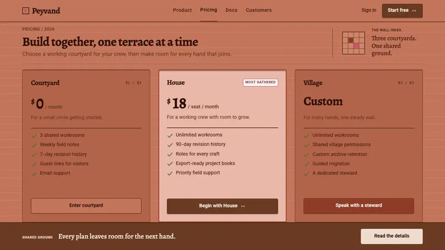Click checkmark beside Guest links for visitors
Image resolution: width=445 pixels, height=250 pixels.
click(34, 164)
